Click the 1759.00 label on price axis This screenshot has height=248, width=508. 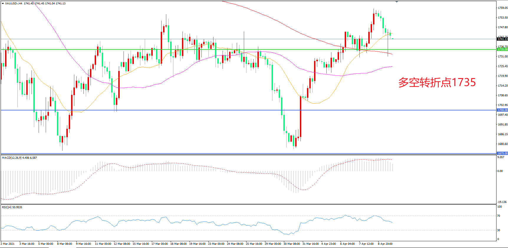(502, 8)
